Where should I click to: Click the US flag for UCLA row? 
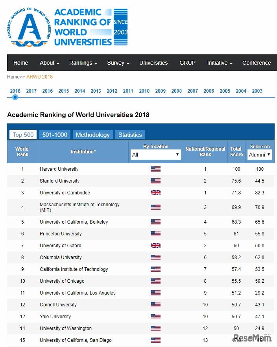coord(155,293)
